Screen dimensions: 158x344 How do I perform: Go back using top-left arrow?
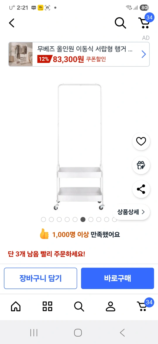click(12, 23)
